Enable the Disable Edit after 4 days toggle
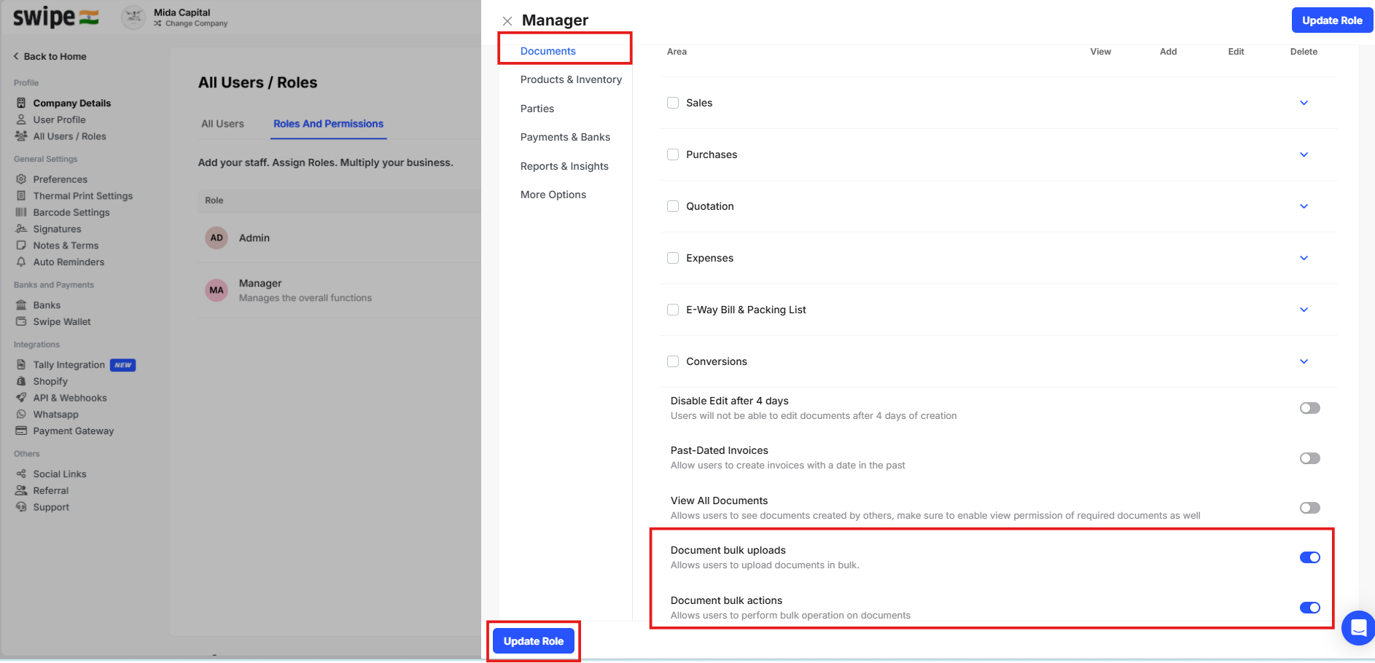This screenshot has width=1375, height=663. coord(1309,408)
